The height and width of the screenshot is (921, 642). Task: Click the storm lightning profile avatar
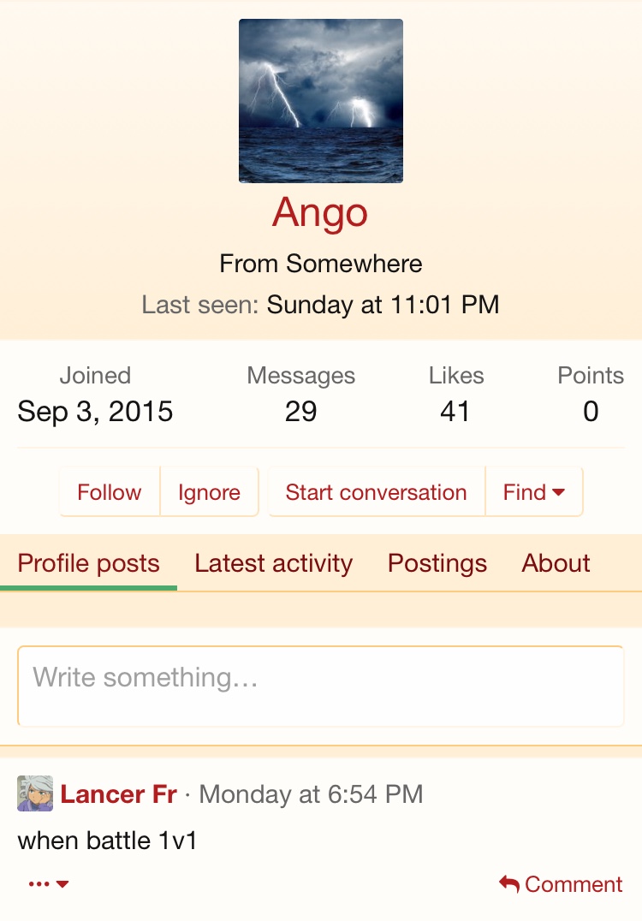[x=321, y=101]
